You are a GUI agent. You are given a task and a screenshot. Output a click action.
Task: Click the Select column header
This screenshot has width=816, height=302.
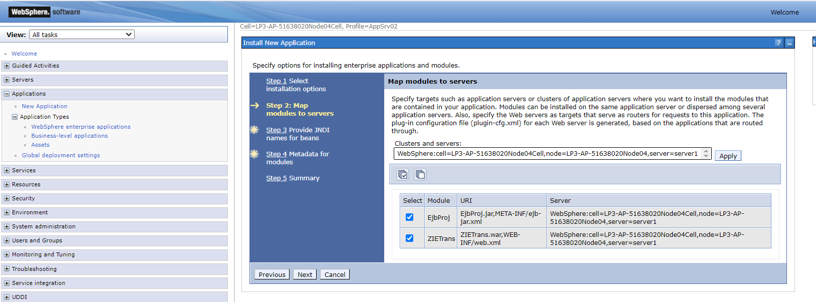coord(413,200)
